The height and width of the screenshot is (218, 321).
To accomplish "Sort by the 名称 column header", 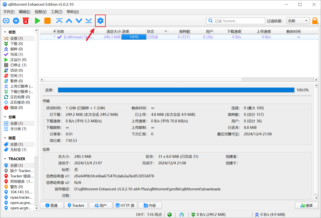I will coord(76,31).
